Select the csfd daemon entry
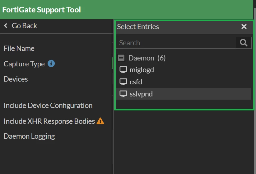Image resolution: width=256 pixels, height=174 pixels. coord(184,82)
